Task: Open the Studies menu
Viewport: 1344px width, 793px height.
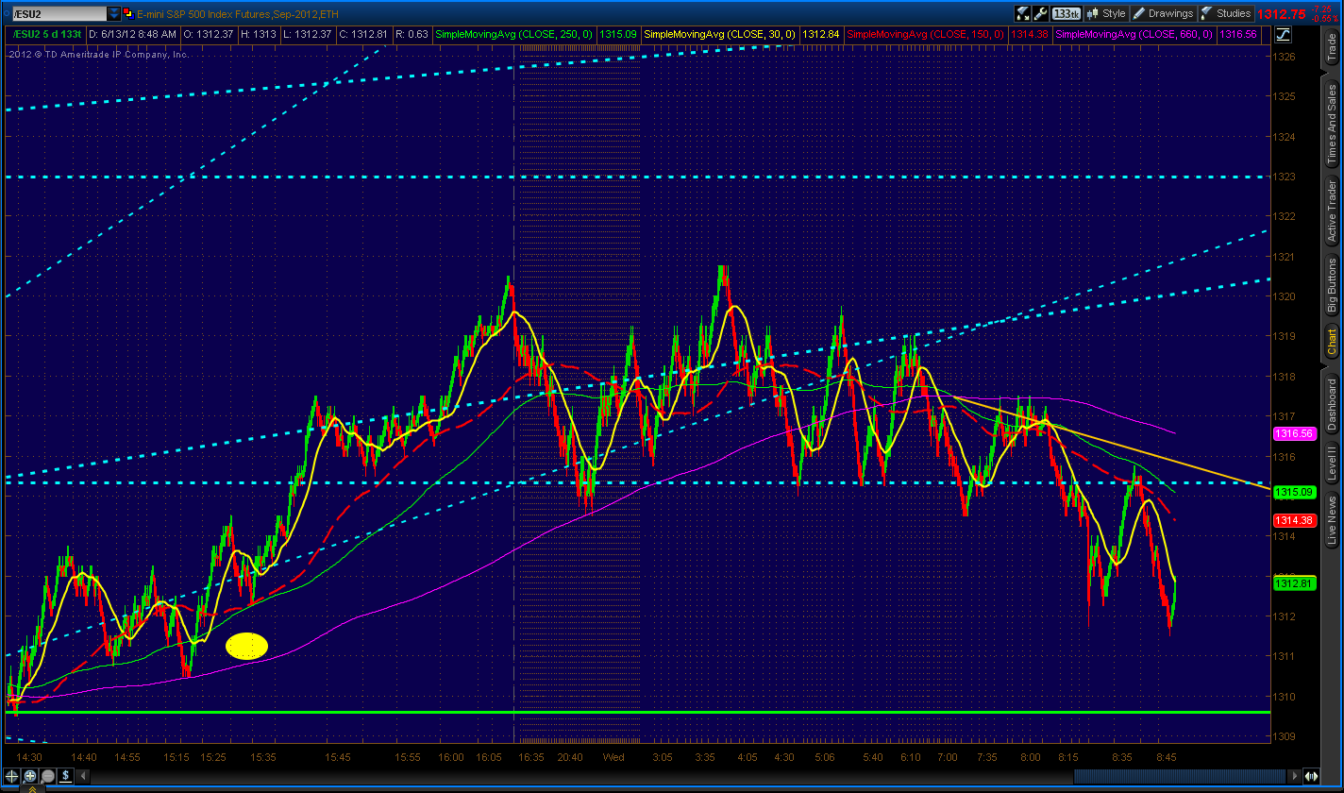Action: point(1225,13)
